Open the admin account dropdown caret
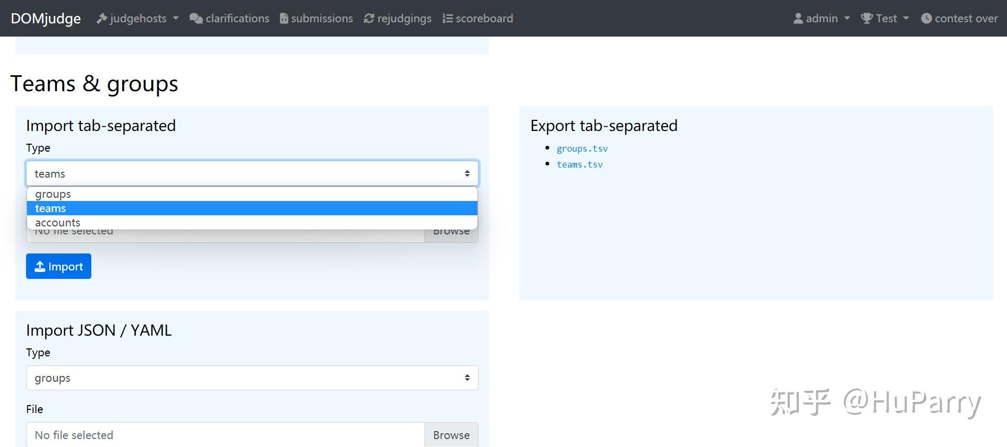This screenshot has width=1007, height=447. coord(847,19)
